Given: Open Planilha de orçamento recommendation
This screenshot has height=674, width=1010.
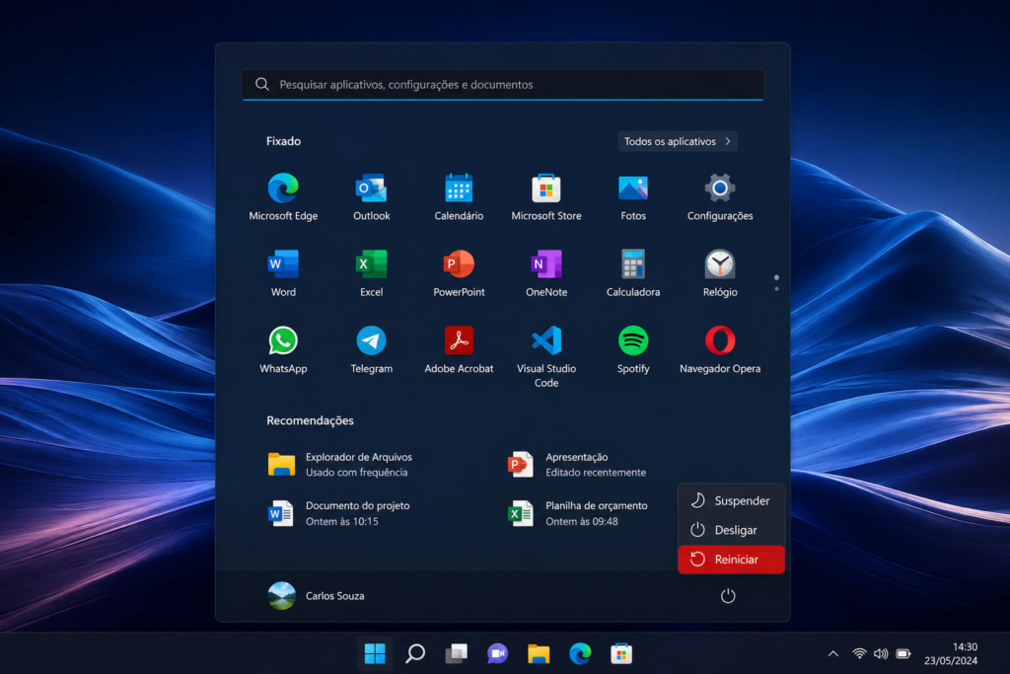Looking at the screenshot, I should point(578,513).
